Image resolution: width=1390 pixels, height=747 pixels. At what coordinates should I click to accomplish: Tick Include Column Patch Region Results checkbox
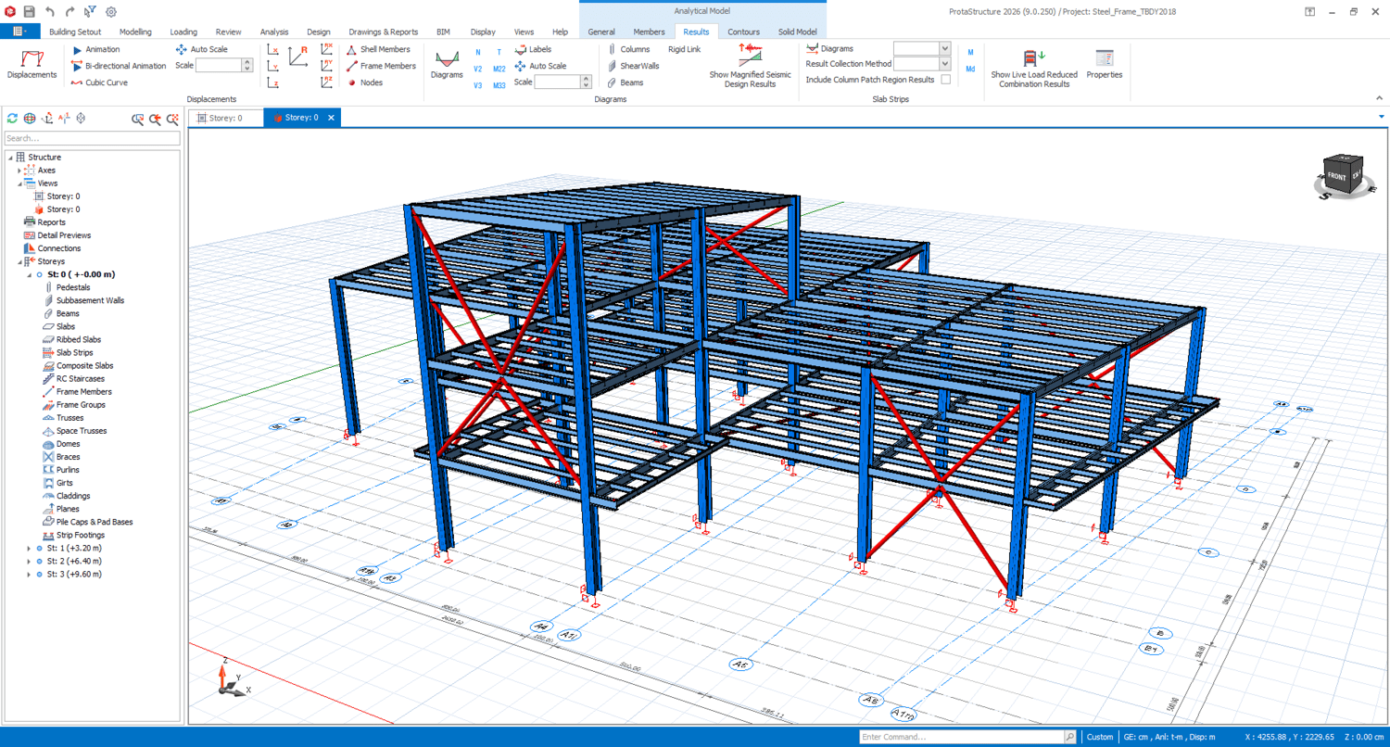pyautogui.click(x=945, y=80)
